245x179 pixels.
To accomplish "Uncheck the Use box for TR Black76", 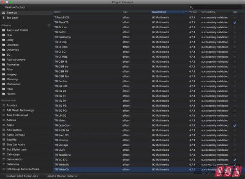I will pos(234,23).
